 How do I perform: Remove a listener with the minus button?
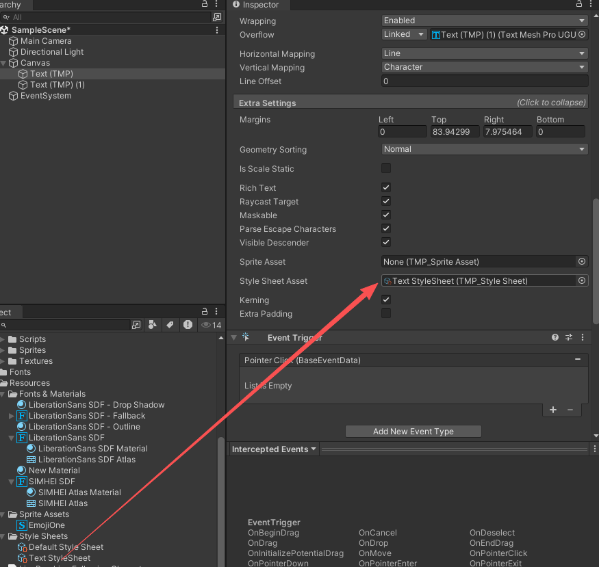coord(570,410)
